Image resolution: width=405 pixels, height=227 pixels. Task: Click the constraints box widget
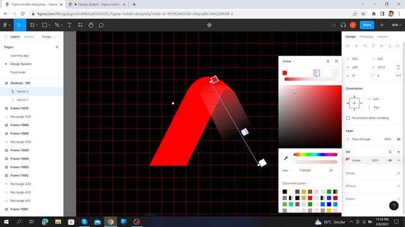(354, 103)
